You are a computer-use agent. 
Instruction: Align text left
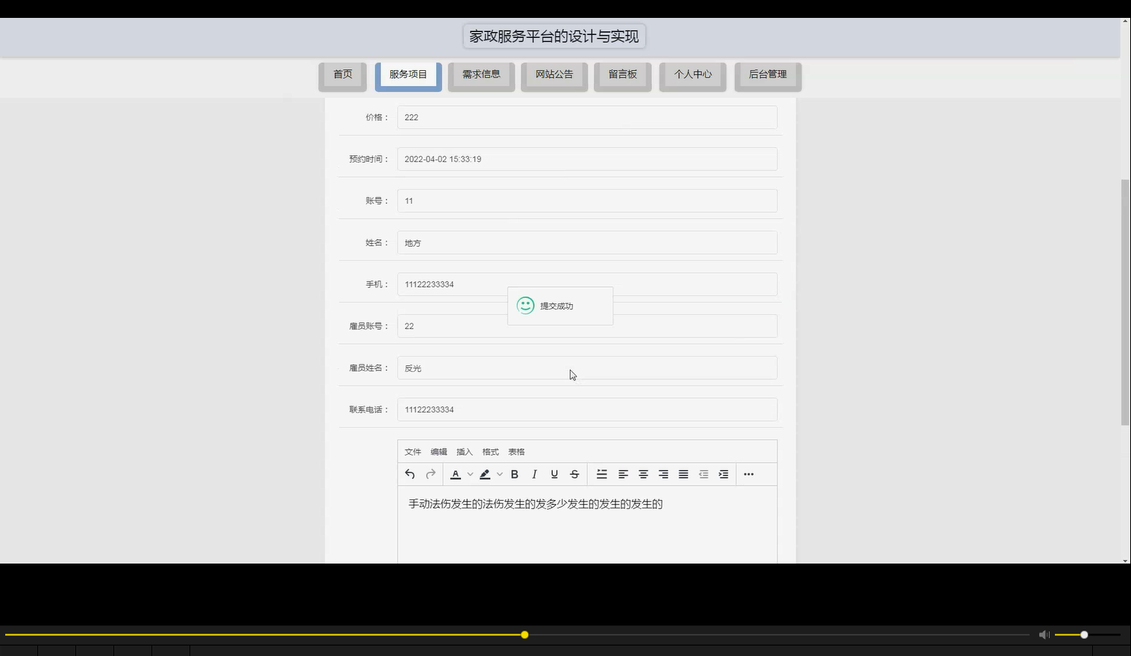click(x=623, y=474)
